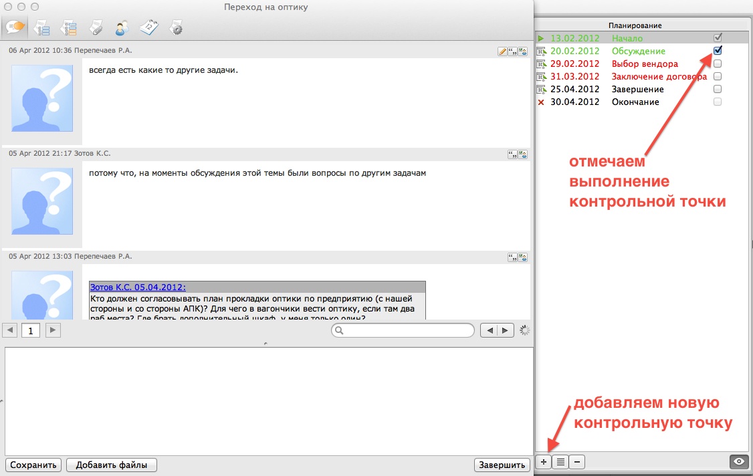Go to previous page of comments
The height and width of the screenshot is (476, 753).
[x=11, y=330]
